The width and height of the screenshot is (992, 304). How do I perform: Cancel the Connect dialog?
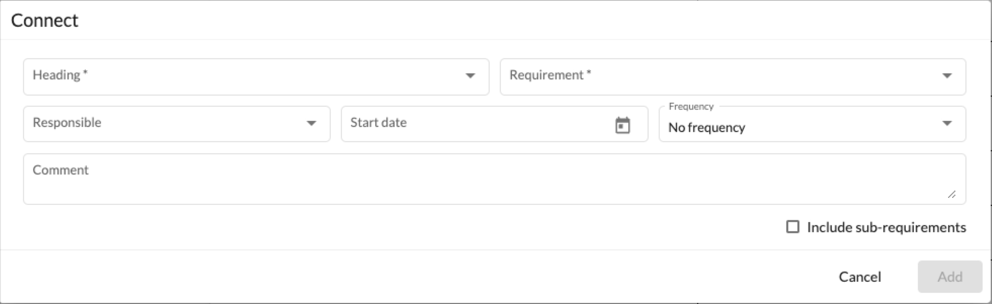[x=859, y=277]
